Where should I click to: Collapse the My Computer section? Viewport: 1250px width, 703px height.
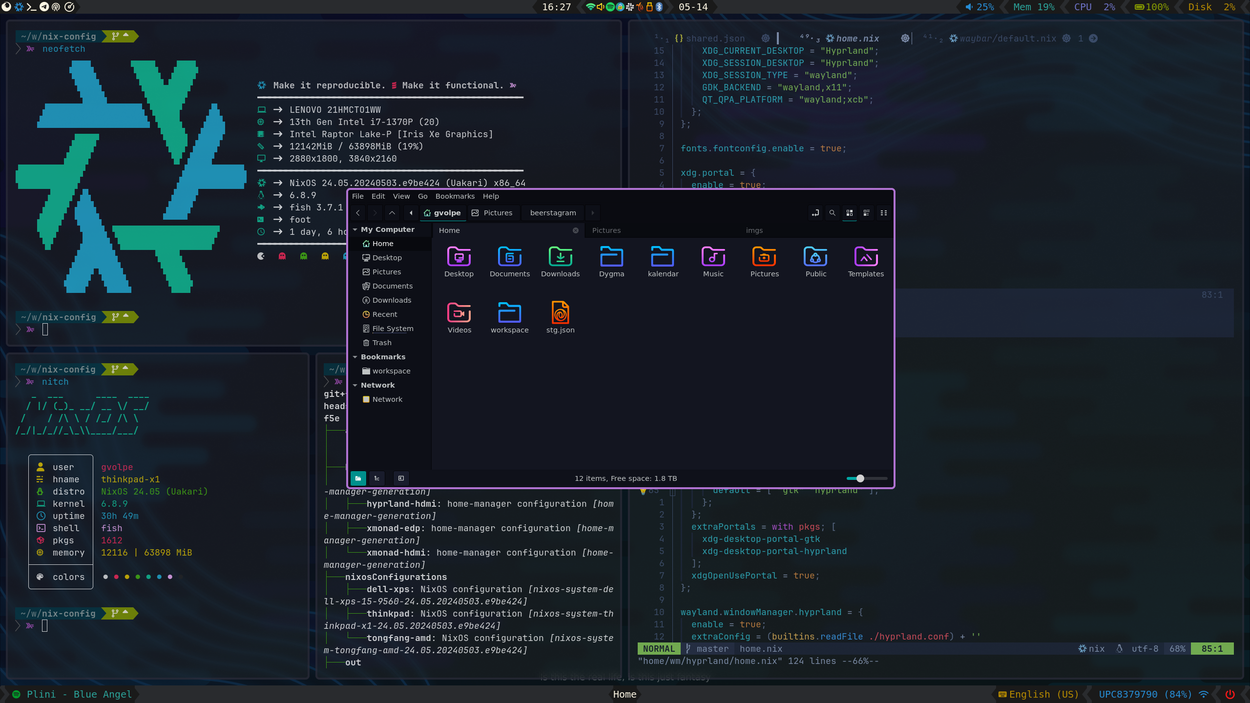pos(355,229)
